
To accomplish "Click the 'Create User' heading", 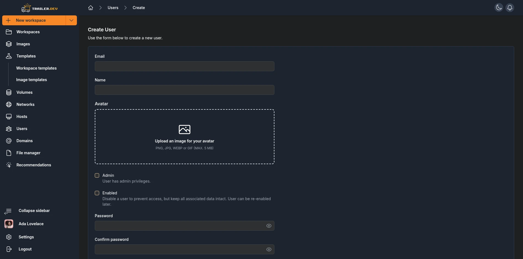I will point(102,30).
